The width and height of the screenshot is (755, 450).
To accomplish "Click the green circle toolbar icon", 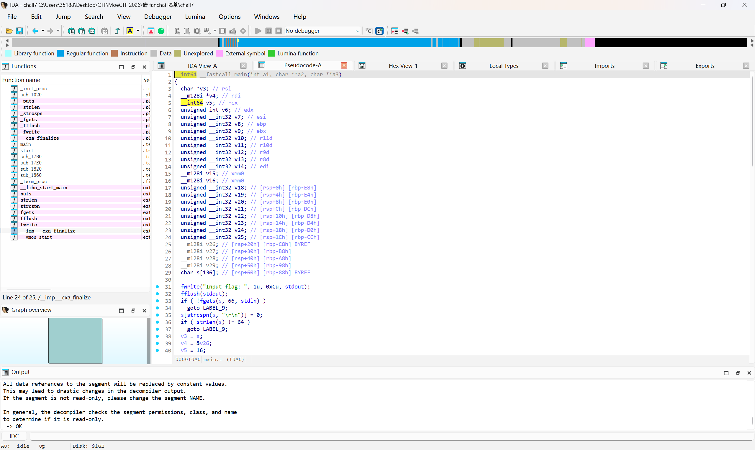I will 161,31.
